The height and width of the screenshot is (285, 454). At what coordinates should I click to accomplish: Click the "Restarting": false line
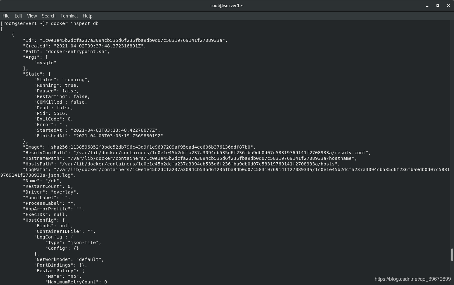pyautogui.click(x=62, y=96)
